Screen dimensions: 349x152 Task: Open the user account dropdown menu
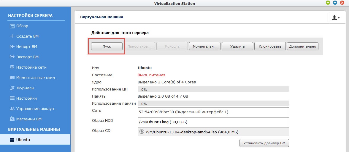click(336, 18)
